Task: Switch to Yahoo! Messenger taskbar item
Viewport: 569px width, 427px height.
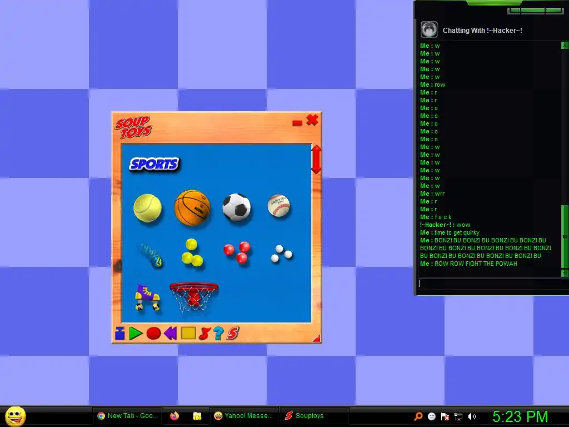Action: click(244, 416)
